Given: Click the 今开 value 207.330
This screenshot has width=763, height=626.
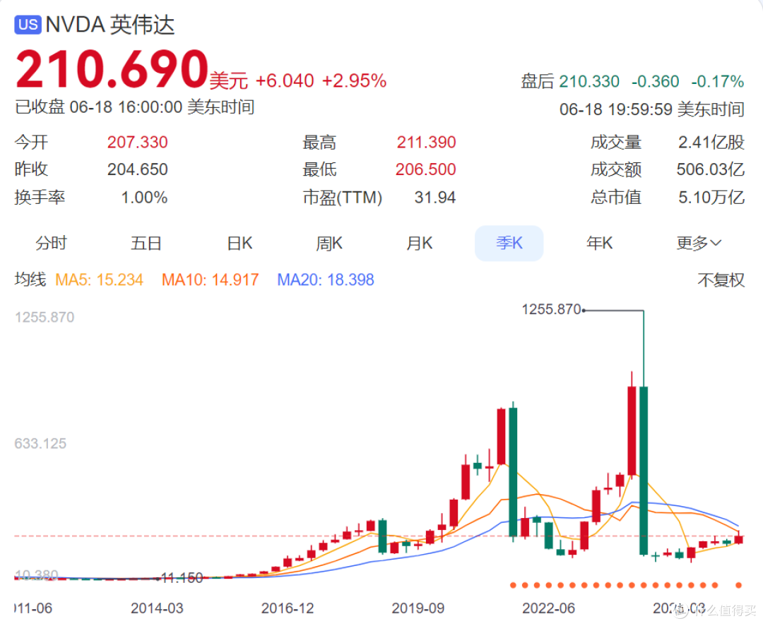Looking at the screenshot, I should tap(138, 142).
